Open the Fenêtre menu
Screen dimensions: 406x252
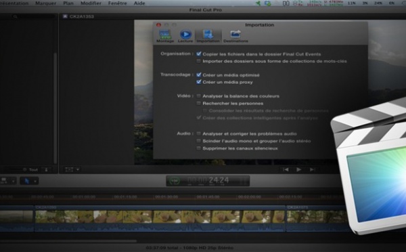click(118, 3)
